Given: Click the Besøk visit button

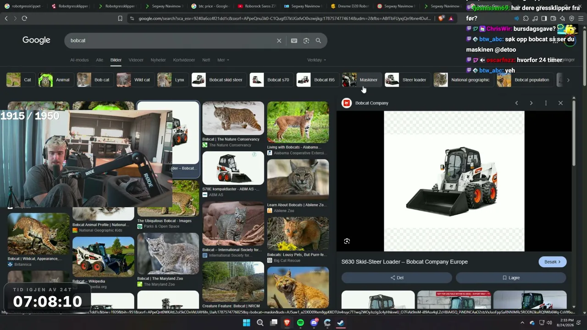Looking at the screenshot, I should (x=552, y=262).
